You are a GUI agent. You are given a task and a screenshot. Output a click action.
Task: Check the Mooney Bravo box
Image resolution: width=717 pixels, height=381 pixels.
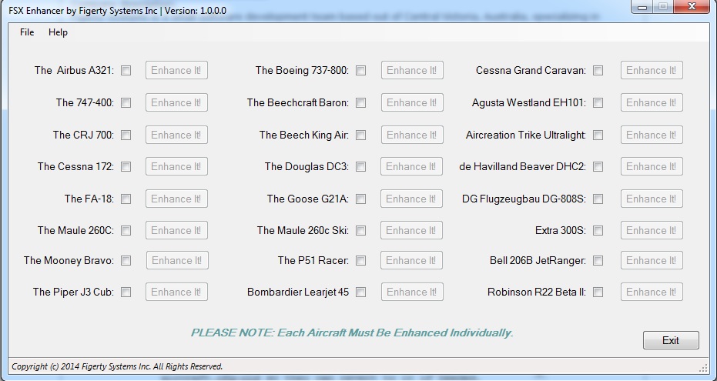(x=126, y=260)
